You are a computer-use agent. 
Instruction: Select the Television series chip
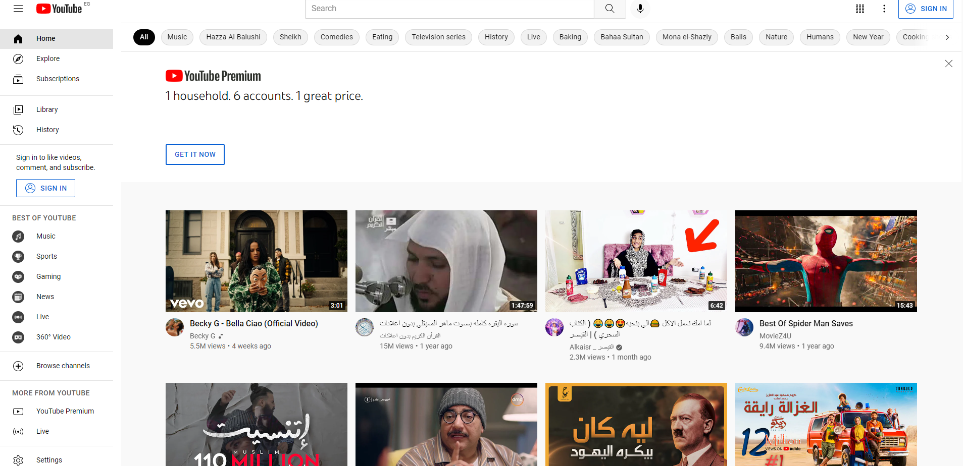[438, 37]
